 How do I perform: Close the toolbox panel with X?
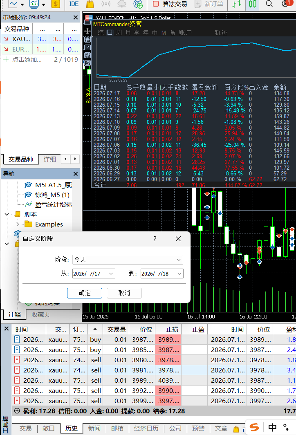[7, 329]
